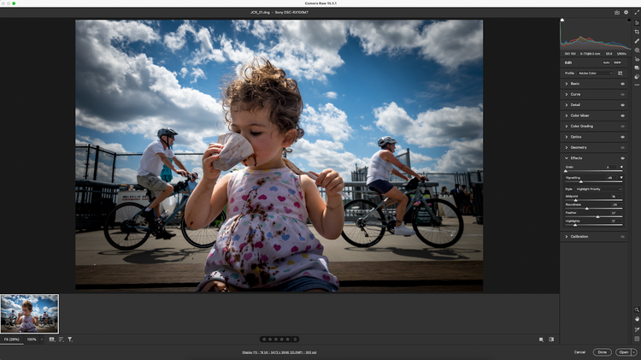Toggle visibility of Optics edits
This screenshot has height=360, width=641.
click(622, 137)
